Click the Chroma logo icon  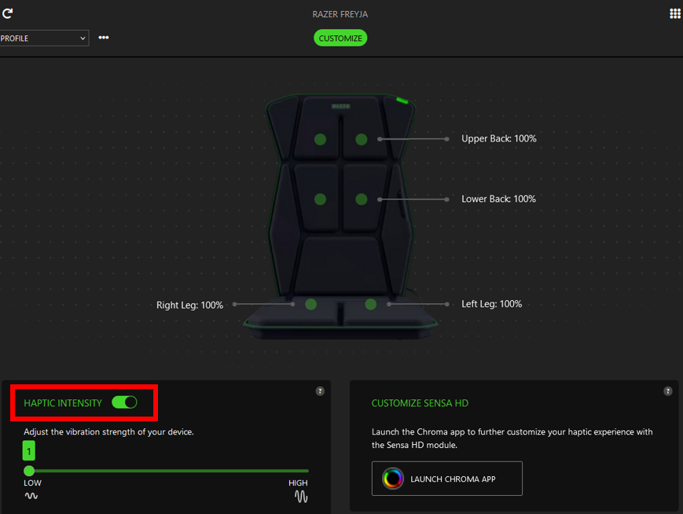pyautogui.click(x=392, y=478)
